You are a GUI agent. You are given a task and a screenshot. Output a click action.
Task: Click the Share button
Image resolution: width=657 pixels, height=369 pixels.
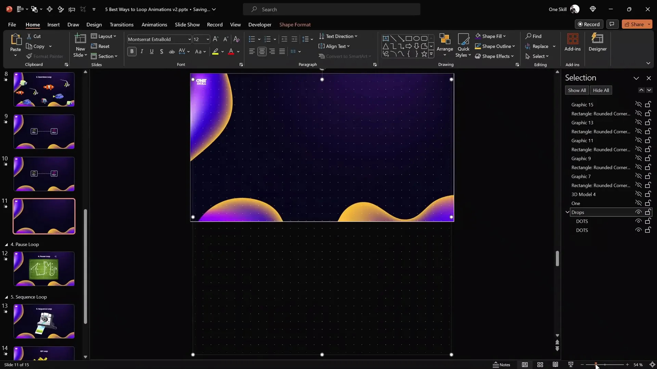(x=634, y=24)
